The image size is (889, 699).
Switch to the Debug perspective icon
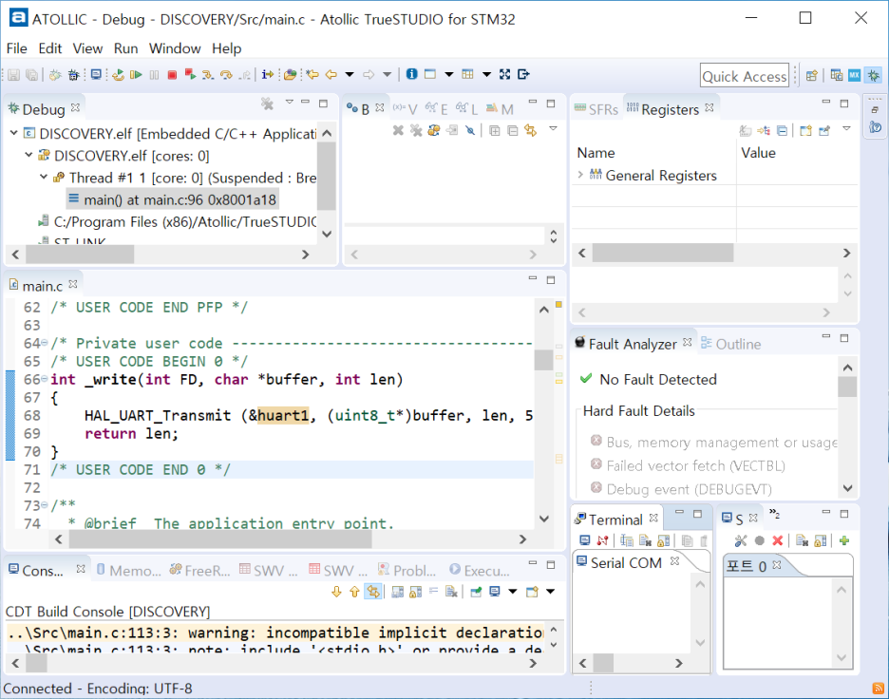[x=874, y=75]
